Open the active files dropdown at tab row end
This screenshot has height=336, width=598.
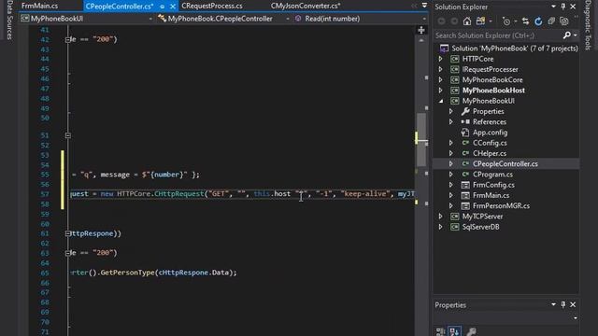pyautogui.click(x=424, y=6)
